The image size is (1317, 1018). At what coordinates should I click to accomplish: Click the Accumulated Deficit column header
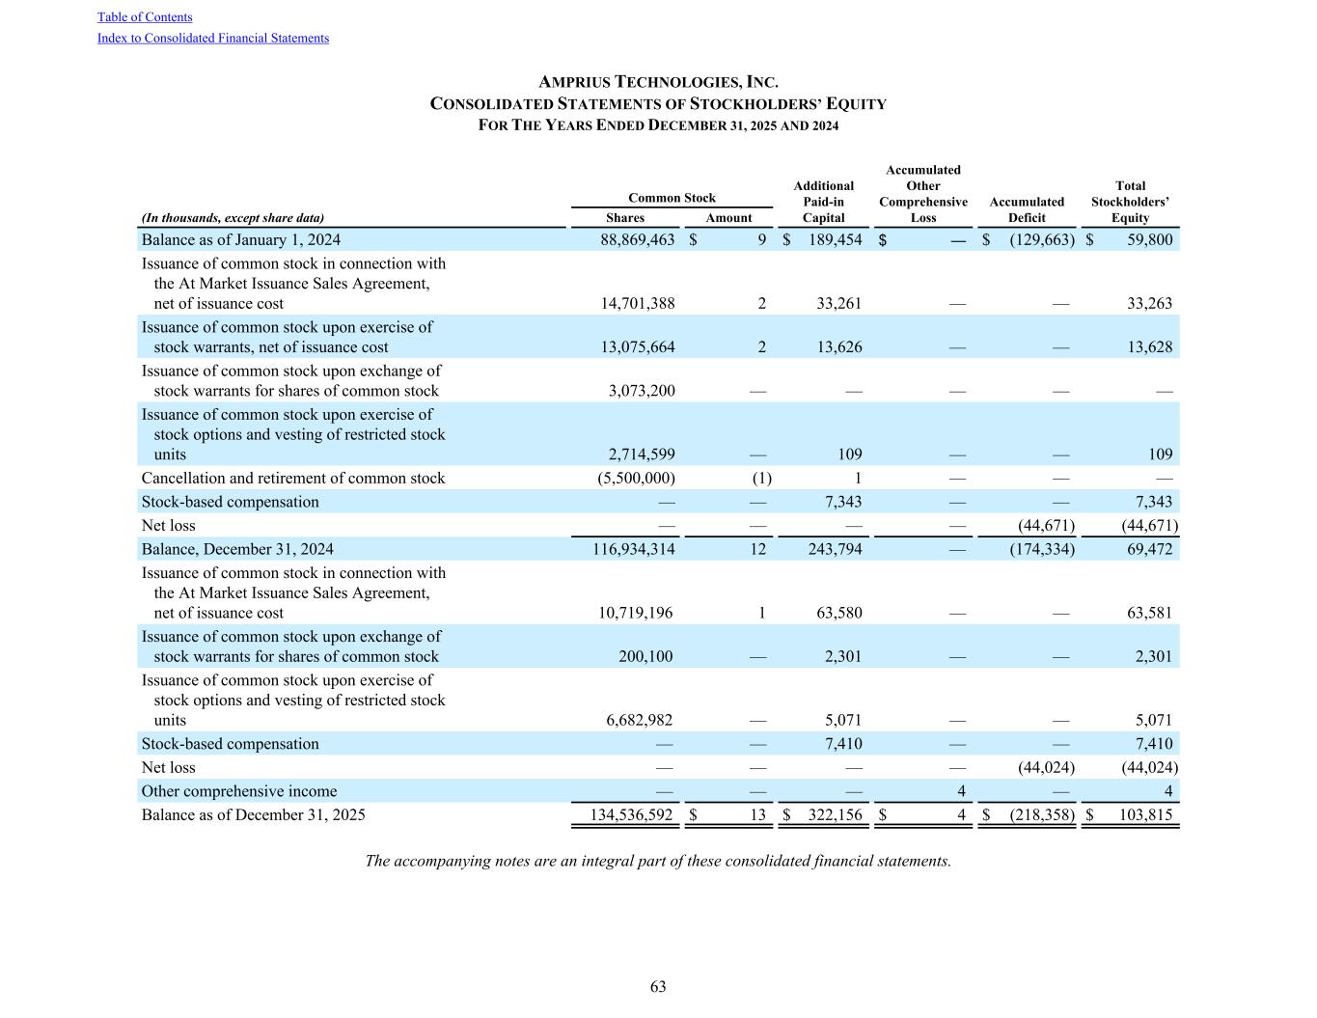point(1027,209)
